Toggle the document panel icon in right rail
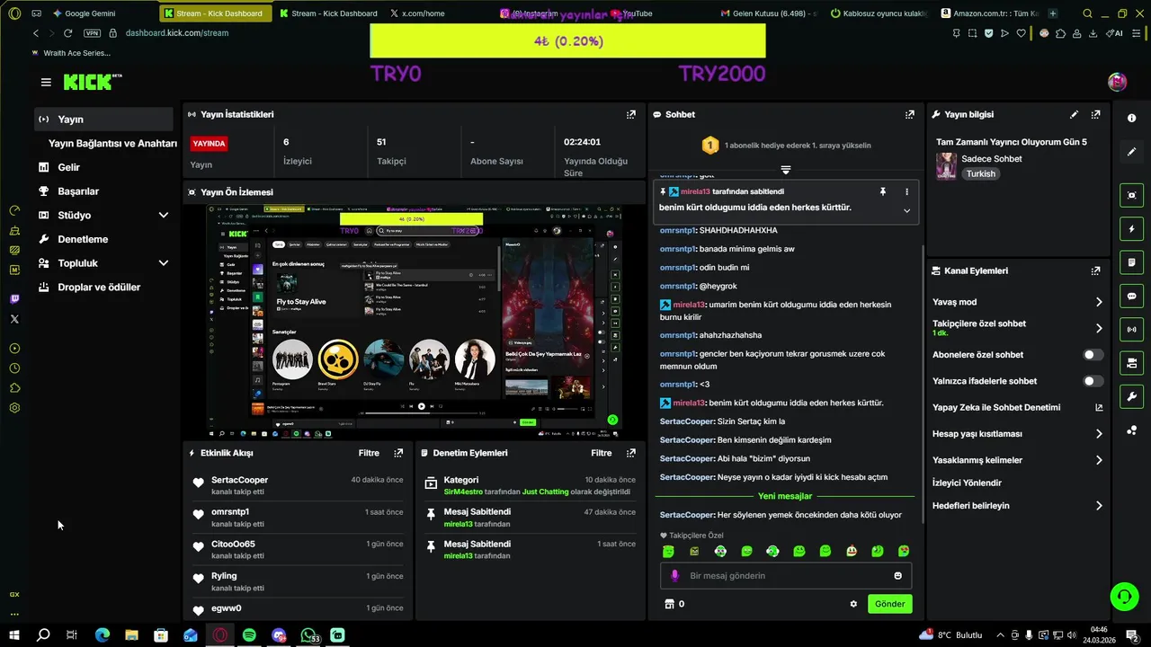 [x=1131, y=262]
